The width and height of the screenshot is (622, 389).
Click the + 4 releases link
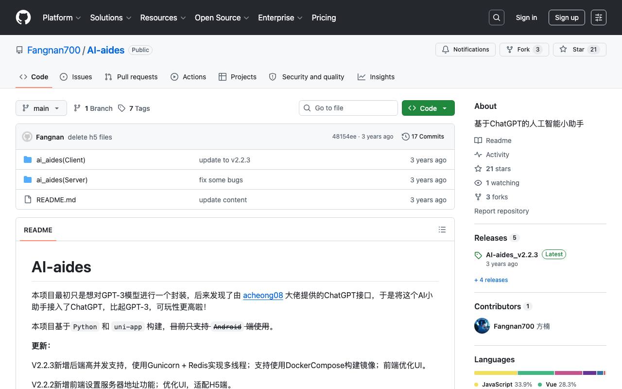click(491, 280)
